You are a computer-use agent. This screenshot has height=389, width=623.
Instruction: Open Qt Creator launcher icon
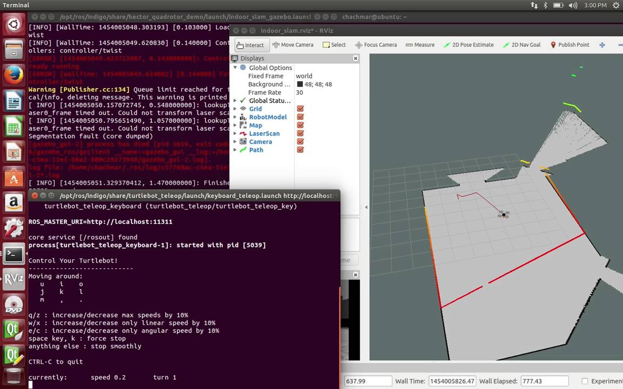14,330
